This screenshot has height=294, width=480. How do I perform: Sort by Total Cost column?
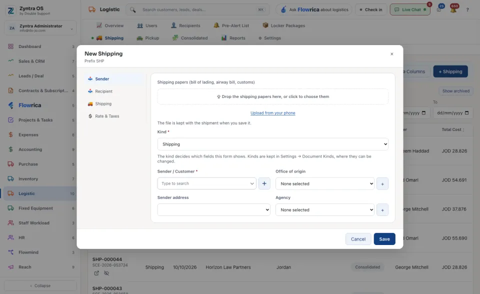click(x=453, y=129)
